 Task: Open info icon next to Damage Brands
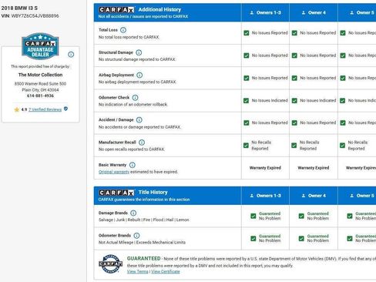pyautogui.click(x=133, y=213)
